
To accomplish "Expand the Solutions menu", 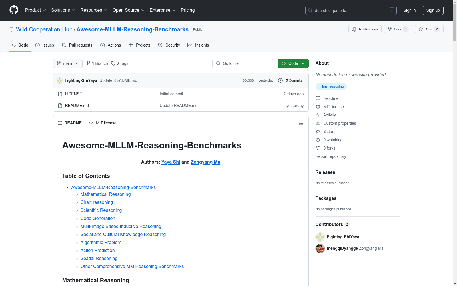I will point(63,10).
